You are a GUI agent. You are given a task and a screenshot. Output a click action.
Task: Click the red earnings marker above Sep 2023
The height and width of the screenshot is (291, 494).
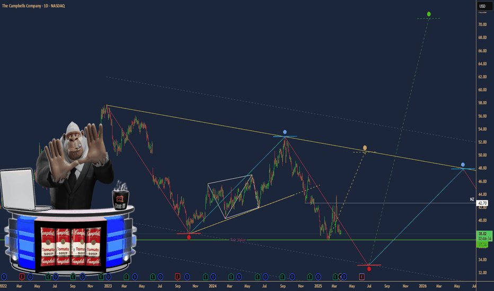point(178,277)
